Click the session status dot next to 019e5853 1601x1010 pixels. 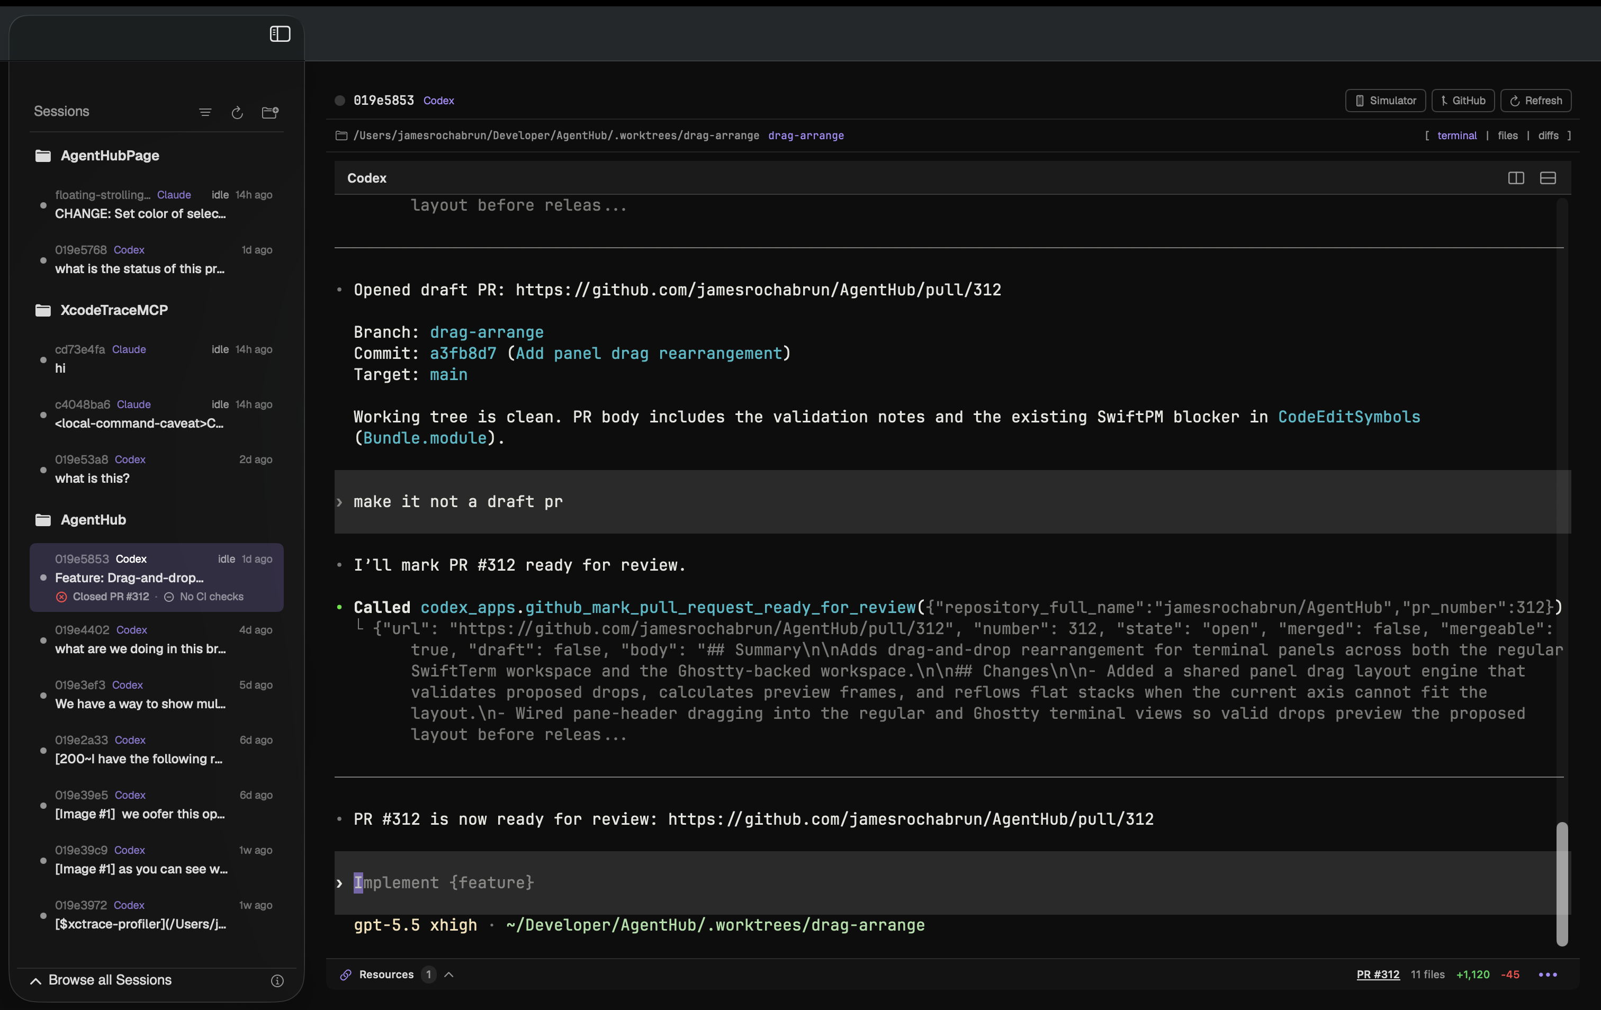[340, 101]
